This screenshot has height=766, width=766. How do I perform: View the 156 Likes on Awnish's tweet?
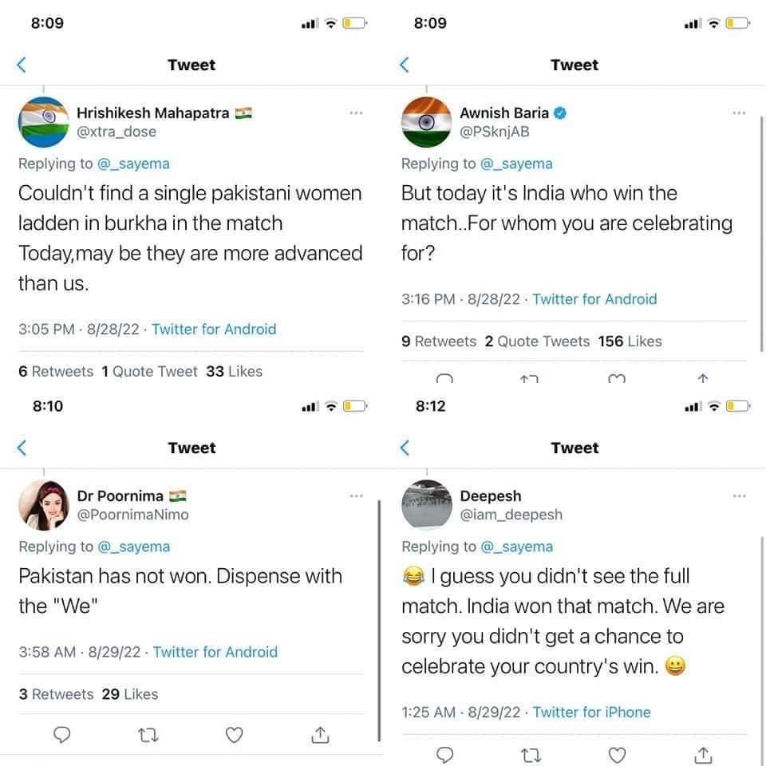click(630, 341)
